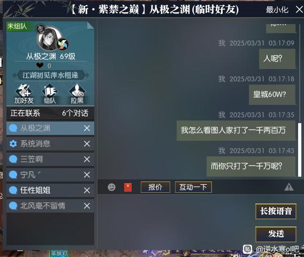This screenshot has height=257, width=304.
Task: Click the 互动一下 interact button
Action: [x=193, y=187]
